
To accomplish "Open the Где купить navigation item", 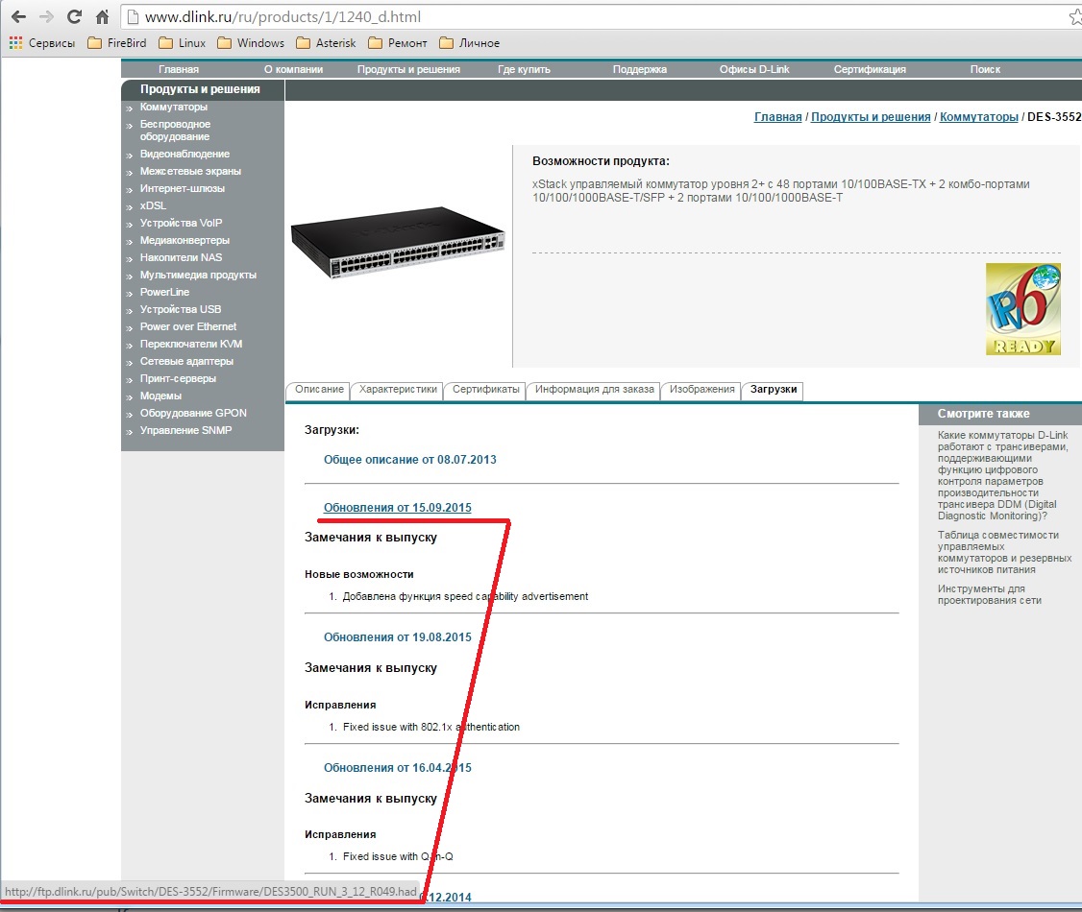I will (524, 69).
